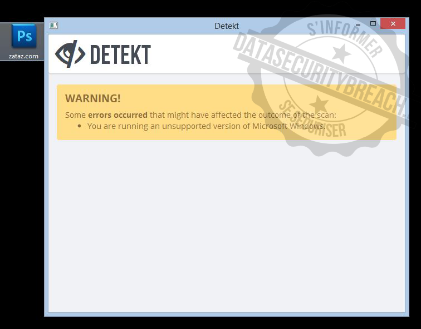The width and height of the screenshot is (421, 329).
Task: Click the unsupported Windows version bullet message
Action: pyautogui.click(x=206, y=126)
